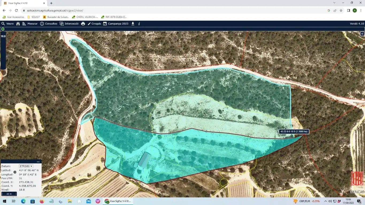This screenshot has height=205, width=365.
Task: Launch Microsoft Edge from the taskbar
Action: (x=23, y=201)
